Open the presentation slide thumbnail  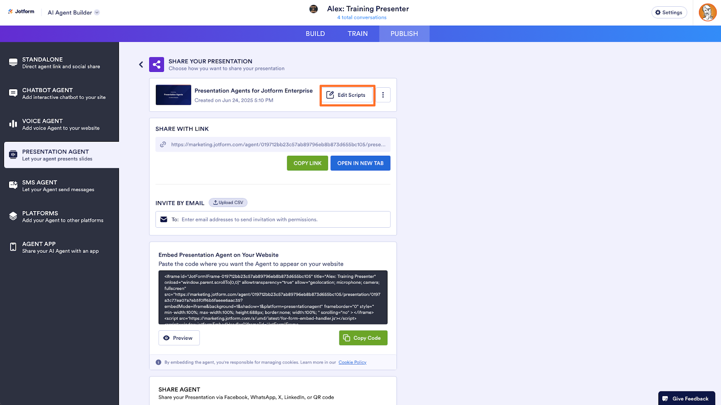click(x=173, y=95)
